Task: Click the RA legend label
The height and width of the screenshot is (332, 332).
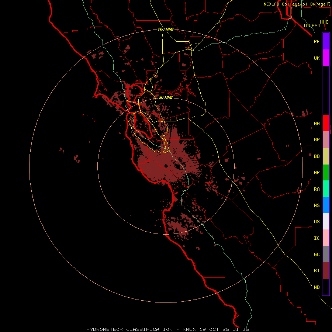Action: [x=317, y=189]
